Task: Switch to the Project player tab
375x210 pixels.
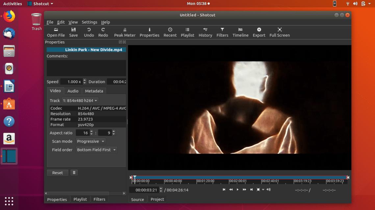Action: [x=157, y=199]
